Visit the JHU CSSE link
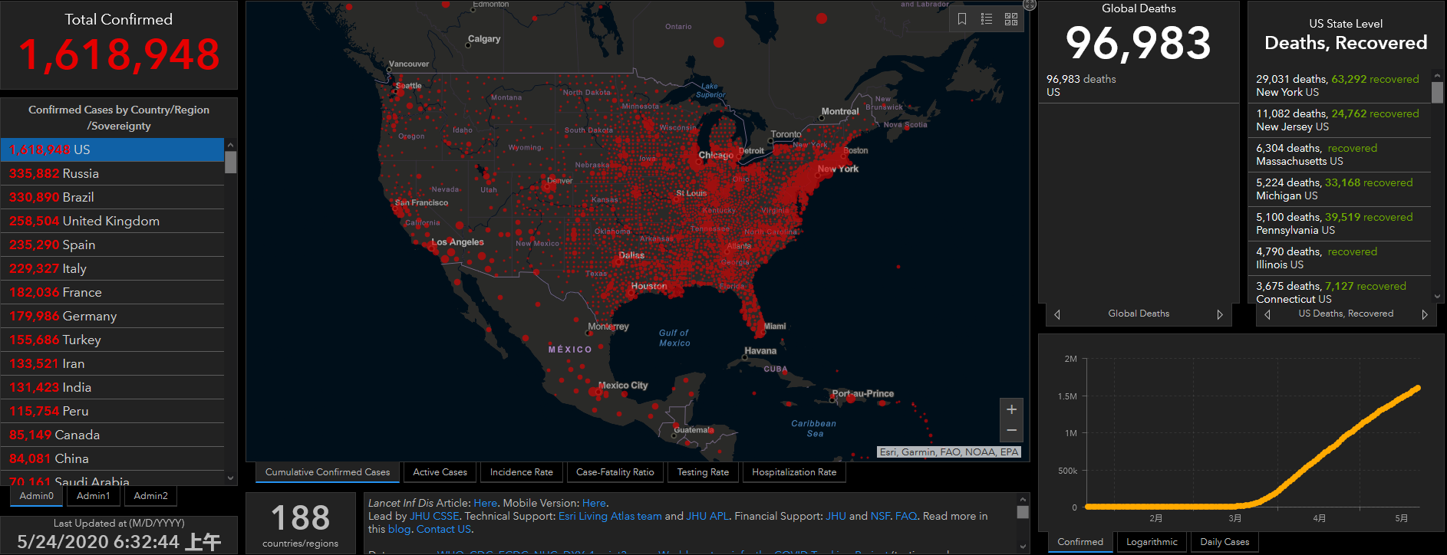The height and width of the screenshot is (555, 1447). coord(434,516)
